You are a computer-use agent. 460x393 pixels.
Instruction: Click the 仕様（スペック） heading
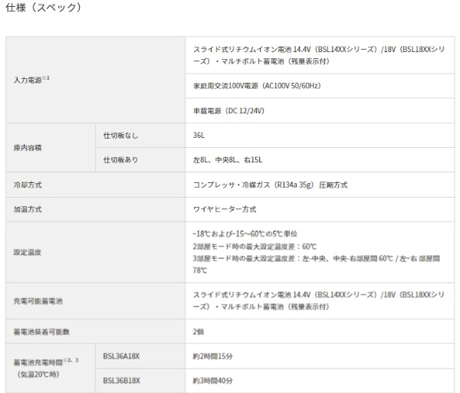pos(43,8)
